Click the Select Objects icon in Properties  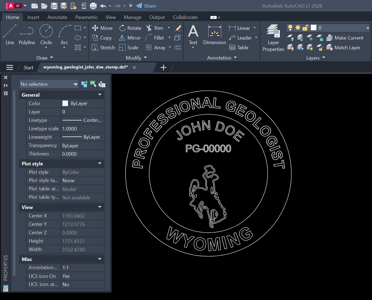[x=93, y=84]
